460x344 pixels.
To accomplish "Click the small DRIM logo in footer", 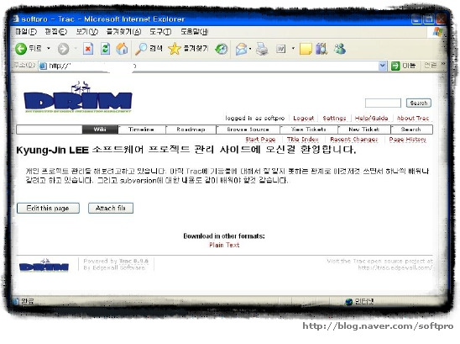I will click(x=44, y=265).
